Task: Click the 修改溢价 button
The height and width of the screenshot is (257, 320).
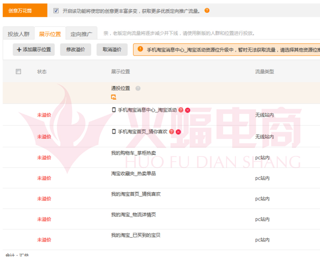Action: click(x=76, y=49)
